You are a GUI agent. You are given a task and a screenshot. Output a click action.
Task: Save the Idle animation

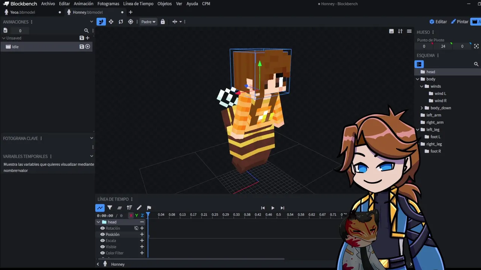click(82, 46)
